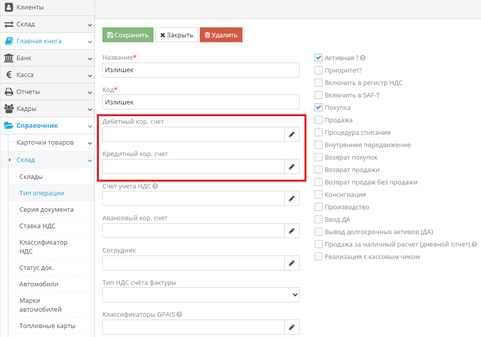Go to Ставка НДС menu item

[x=37, y=226]
